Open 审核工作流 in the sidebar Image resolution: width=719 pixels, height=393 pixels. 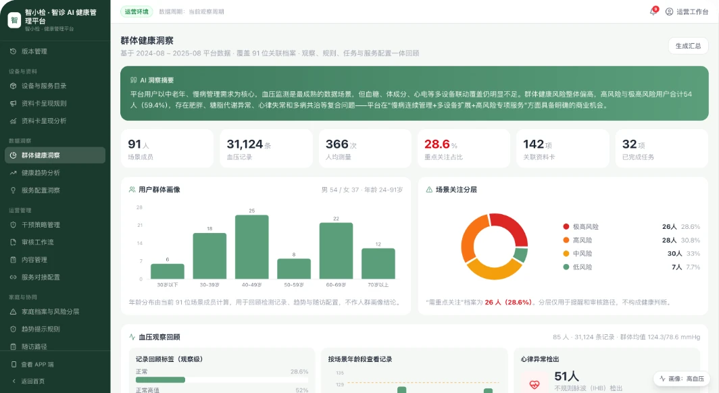tap(55, 242)
